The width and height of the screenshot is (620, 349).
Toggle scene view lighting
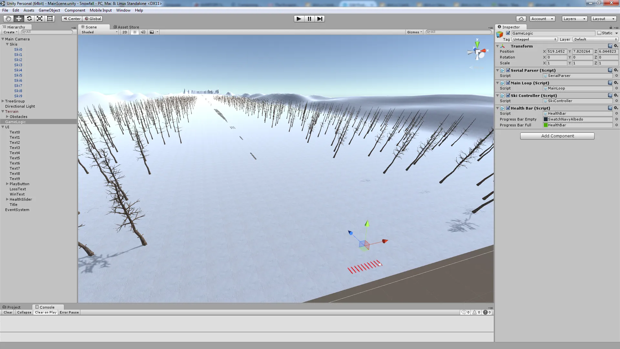coord(134,32)
